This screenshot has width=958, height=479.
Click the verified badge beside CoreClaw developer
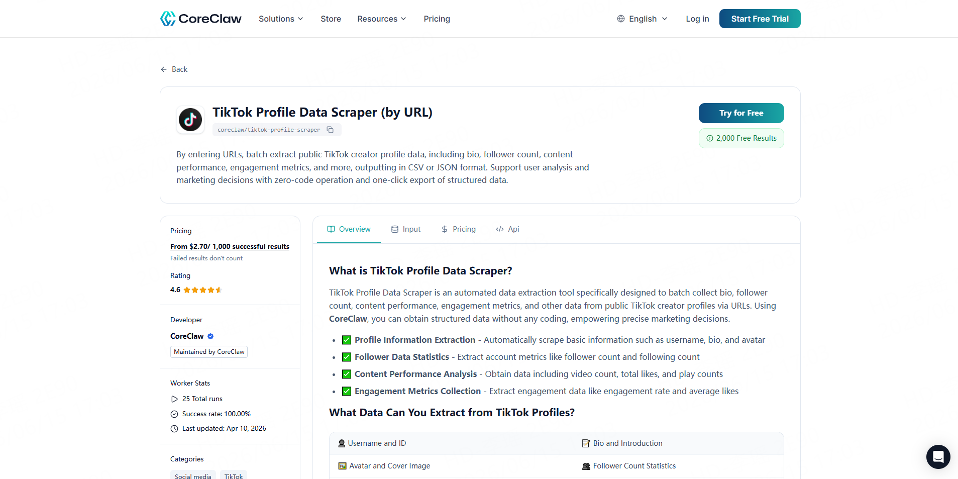pyautogui.click(x=210, y=336)
